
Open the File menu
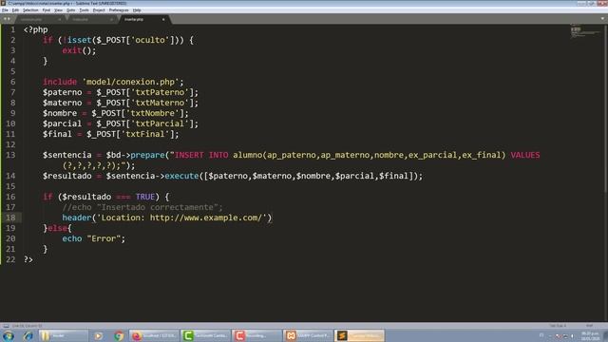click(x=5, y=10)
